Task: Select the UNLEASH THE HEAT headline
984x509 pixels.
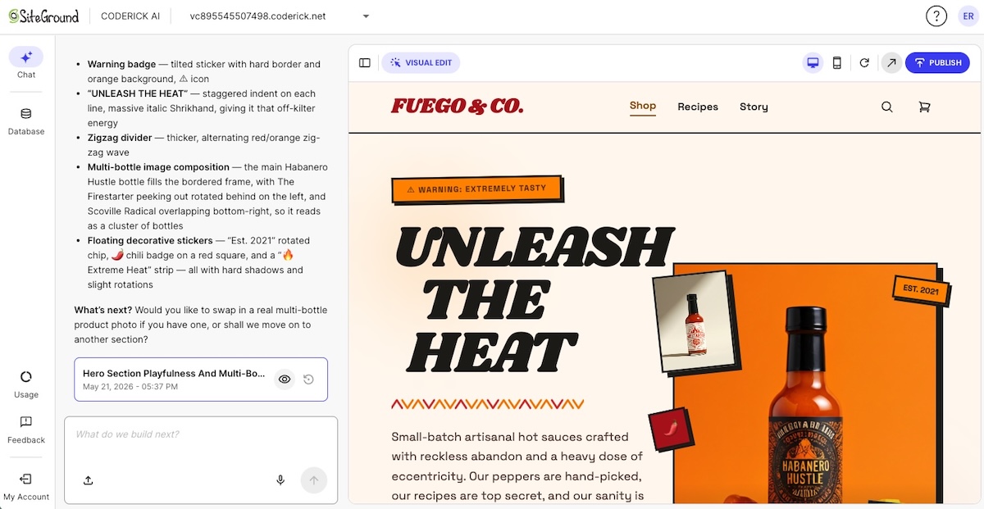Action: [533, 299]
